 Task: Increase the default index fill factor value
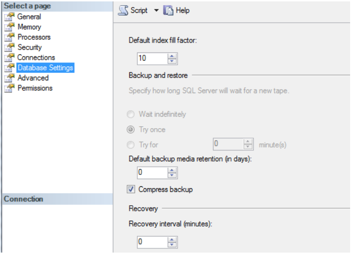172,56
